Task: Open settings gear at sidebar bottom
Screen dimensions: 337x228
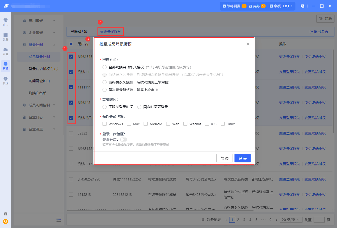Action: pos(6,214)
